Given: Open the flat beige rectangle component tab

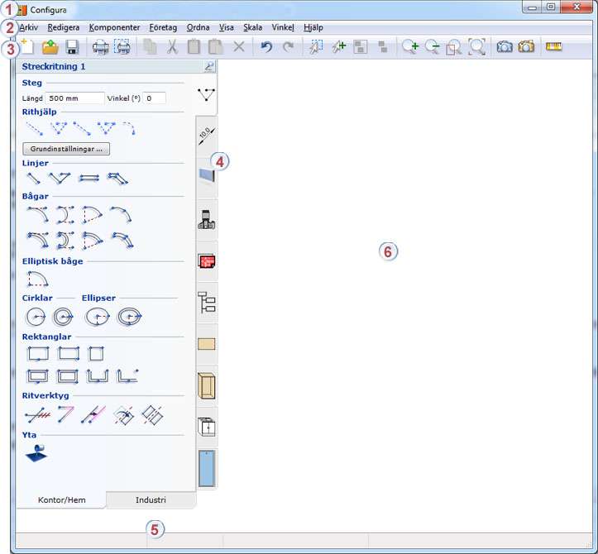Looking at the screenshot, I should coord(206,344).
